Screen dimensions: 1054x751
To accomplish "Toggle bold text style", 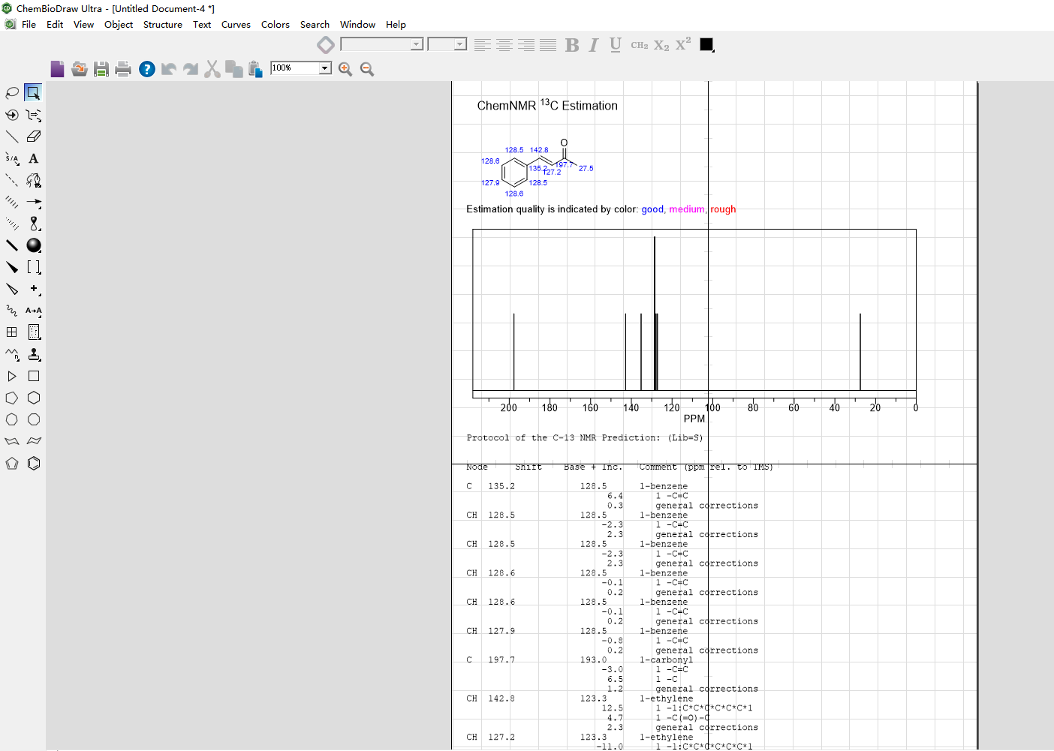I will coord(572,45).
